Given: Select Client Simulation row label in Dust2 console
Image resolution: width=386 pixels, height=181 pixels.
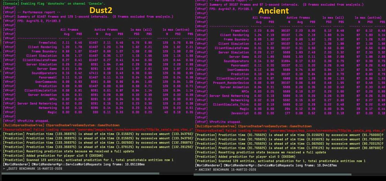Looking at the screenshot, I should (41, 56).
